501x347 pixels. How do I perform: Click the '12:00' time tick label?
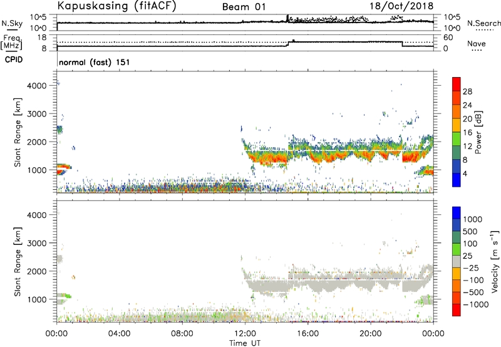245,334
